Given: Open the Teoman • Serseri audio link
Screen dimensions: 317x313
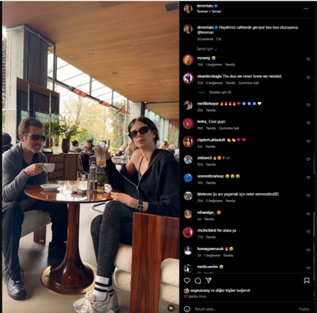Looking at the screenshot, I should 209,11.
